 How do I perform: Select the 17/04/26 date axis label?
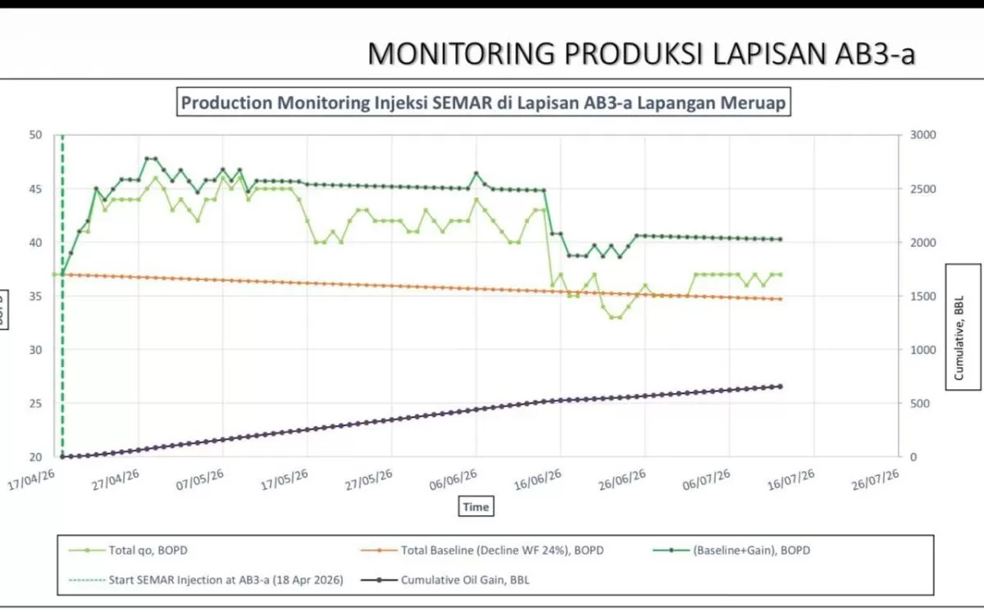pyautogui.click(x=33, y=480)
